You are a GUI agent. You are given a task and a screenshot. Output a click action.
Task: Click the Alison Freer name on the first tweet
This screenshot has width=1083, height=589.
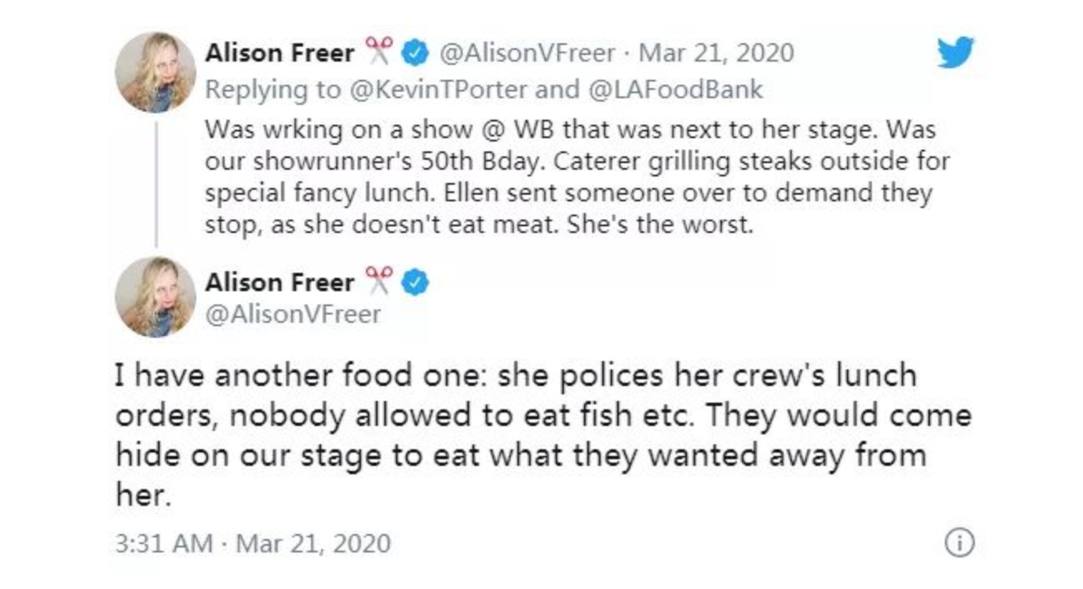279,54
